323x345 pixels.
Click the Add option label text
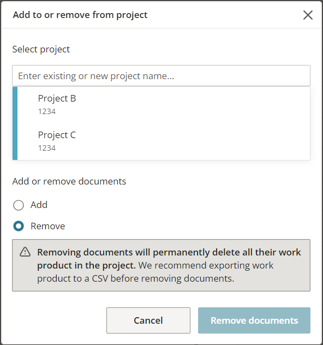pos(39,205)
